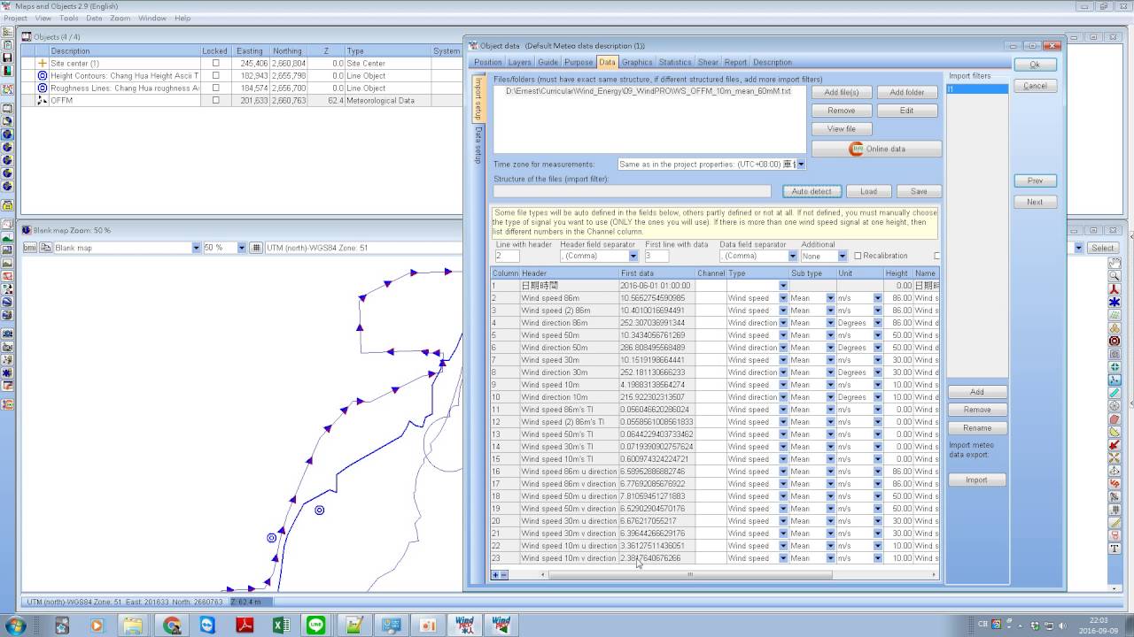
Task: Select the green diagonal line object tool
Action: click(1115, 393)
